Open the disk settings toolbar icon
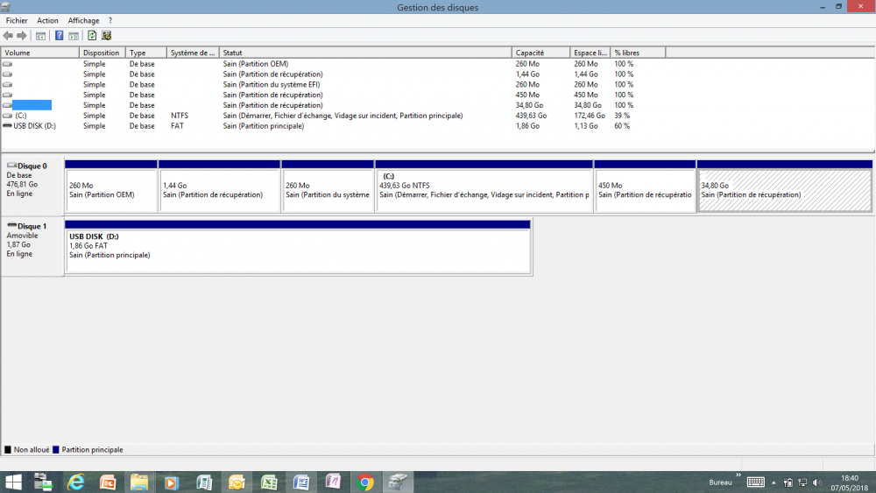876x493 pixels. click(x=106, y=36)
